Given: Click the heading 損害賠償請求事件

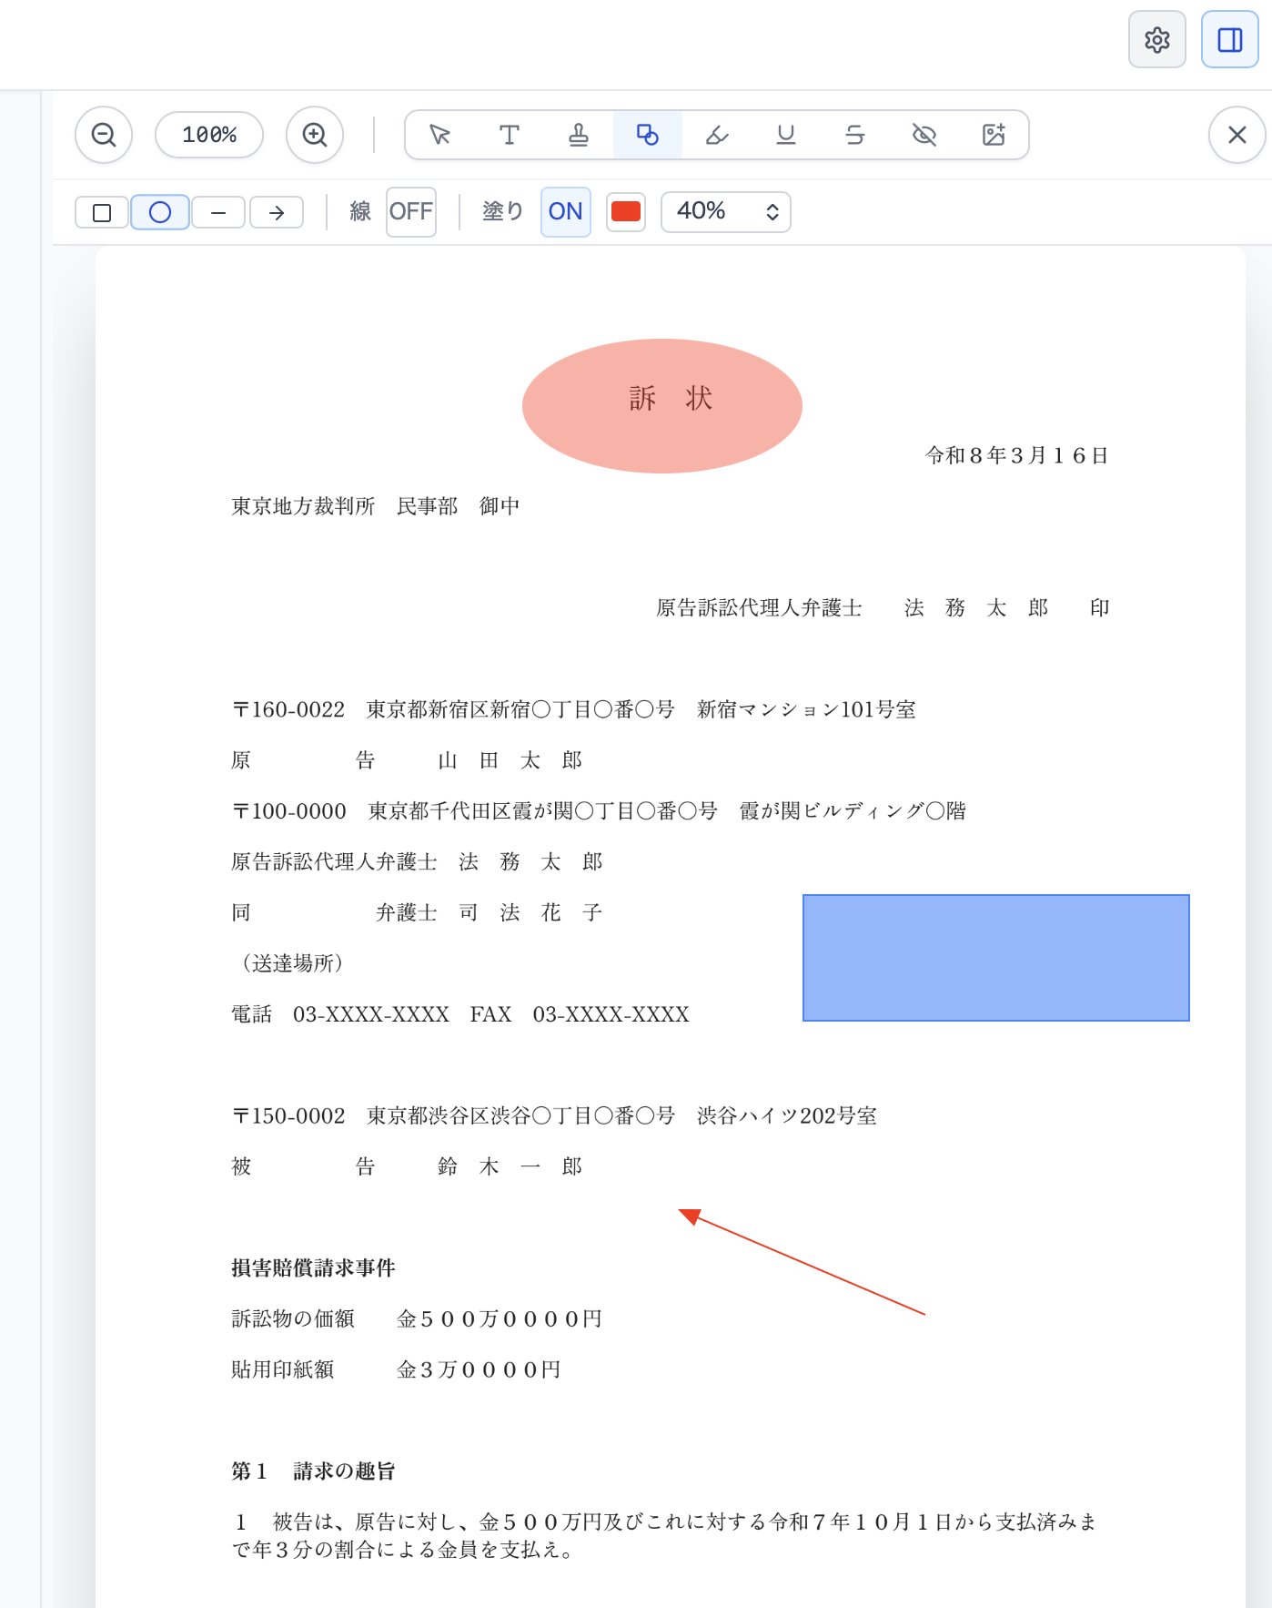Looking at the screenshot, I should [x=314, y=1267].
